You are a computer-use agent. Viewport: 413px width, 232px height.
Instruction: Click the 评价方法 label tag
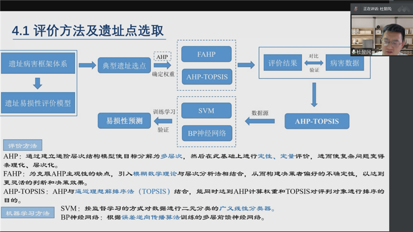[23, 145]
